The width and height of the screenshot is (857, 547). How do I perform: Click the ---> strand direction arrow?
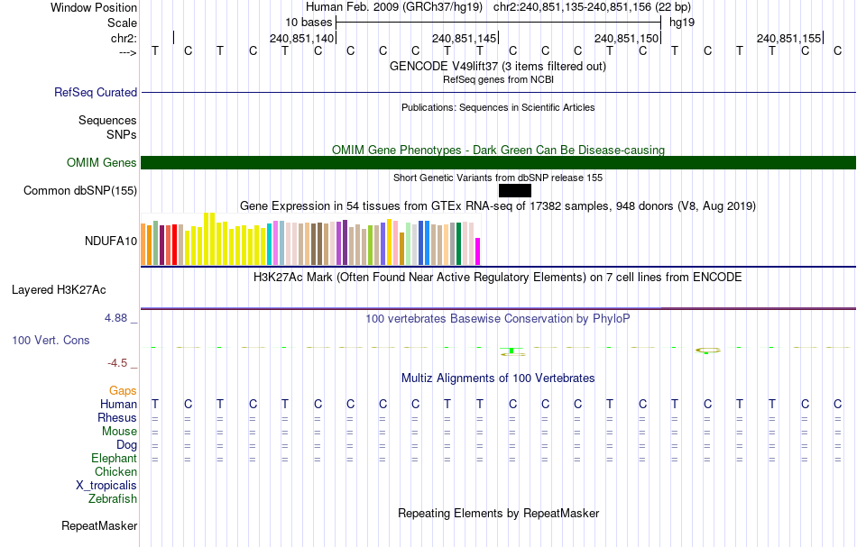pyautogui.click(x=128, y=52)
